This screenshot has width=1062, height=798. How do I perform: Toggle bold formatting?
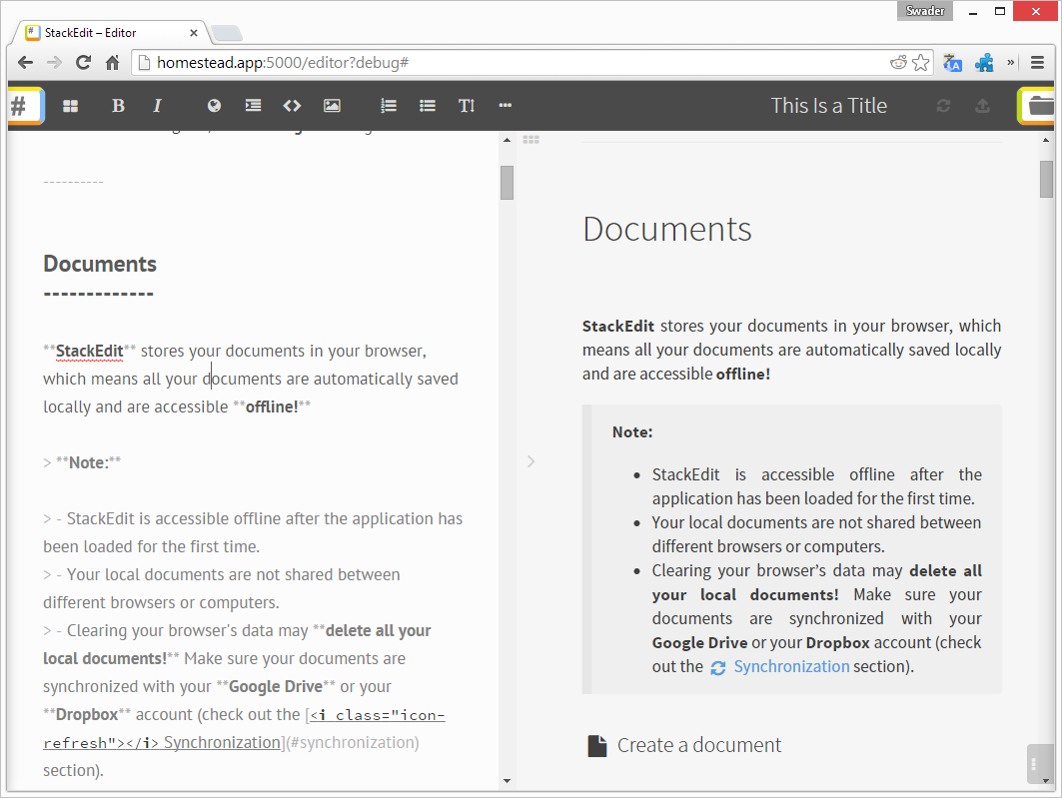(x=118, y=105)
